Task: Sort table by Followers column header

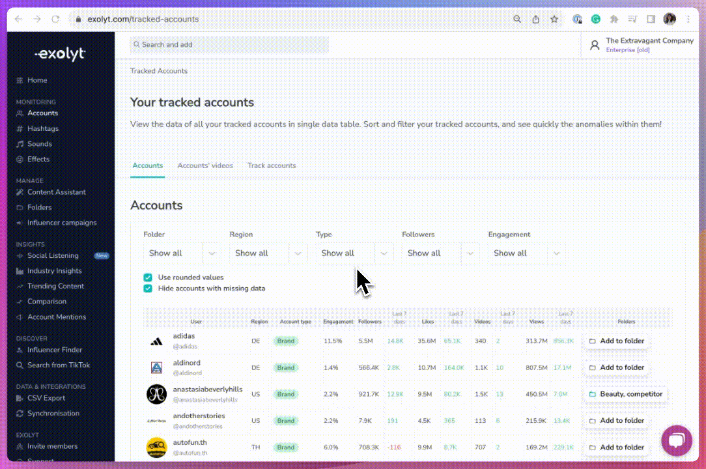Action: (370, 322)
